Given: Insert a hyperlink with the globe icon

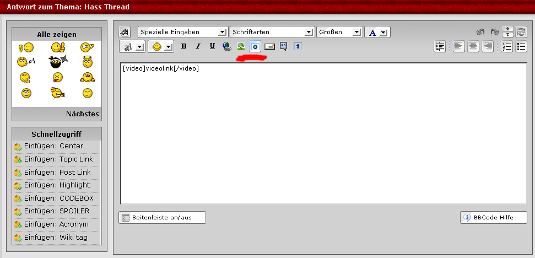Looking at the screenshot, I should pyautogui.click(x=227, y=46).
